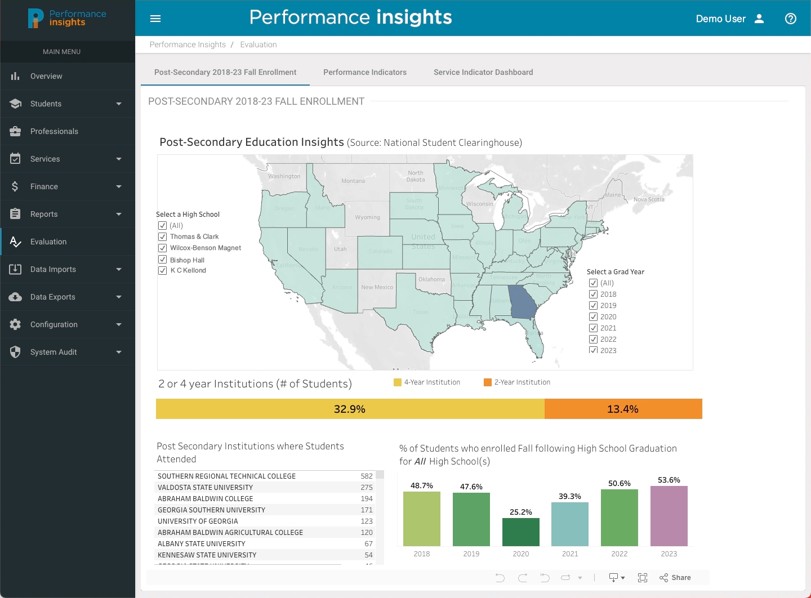
Task: Expand the Data Exports menu arrow
Action: [119, 297]
